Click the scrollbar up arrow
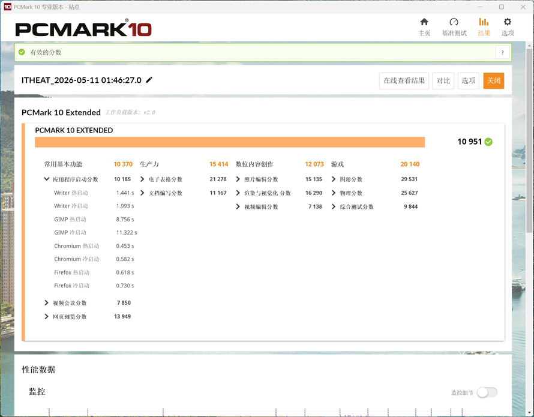Image resolution: width=534 pixels, height=417 pixels. (529, 45)
